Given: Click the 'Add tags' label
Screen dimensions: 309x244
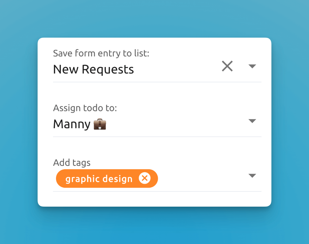Looking at the screenshot, I should click(72, 163).
